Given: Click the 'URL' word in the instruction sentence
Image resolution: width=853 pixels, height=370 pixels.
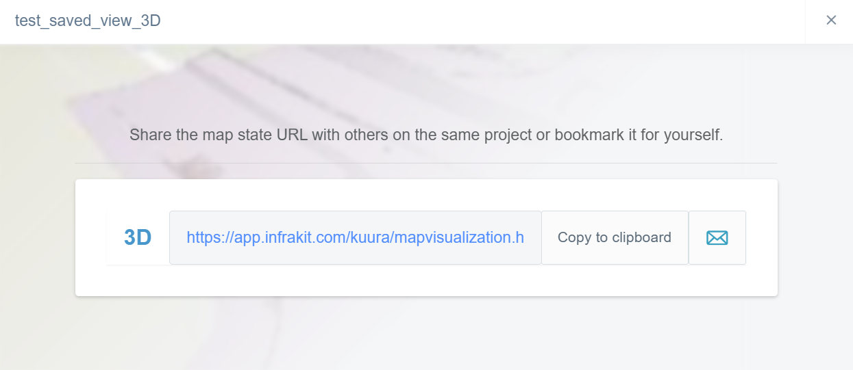Looking at the screenshot, I should (x=292, y=135).
